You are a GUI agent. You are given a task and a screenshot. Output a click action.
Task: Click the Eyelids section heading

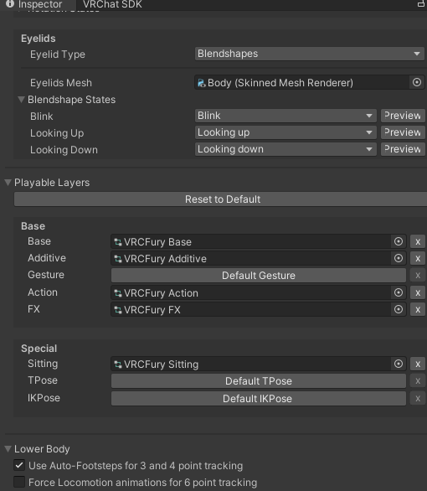point(39,39)
